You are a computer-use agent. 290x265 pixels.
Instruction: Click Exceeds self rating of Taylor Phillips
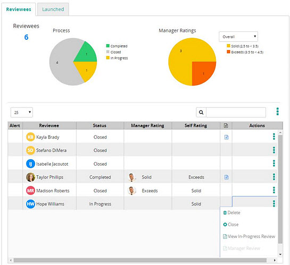click(x=196, y=177)
